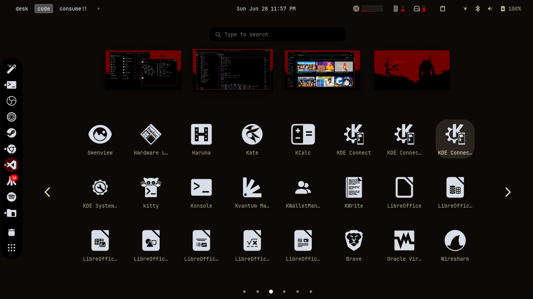
Task: Open LibreOffice Impress presentation icon
Action: coord(201,245)
